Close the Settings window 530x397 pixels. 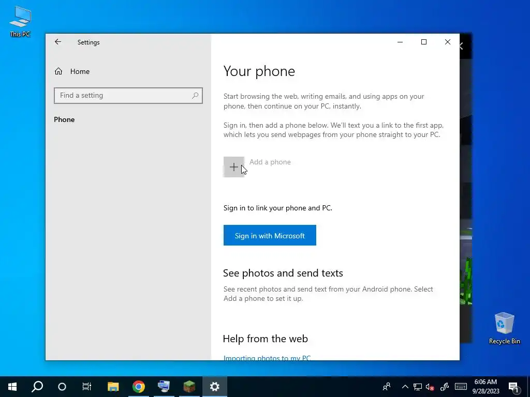click(x=448, y=42)
